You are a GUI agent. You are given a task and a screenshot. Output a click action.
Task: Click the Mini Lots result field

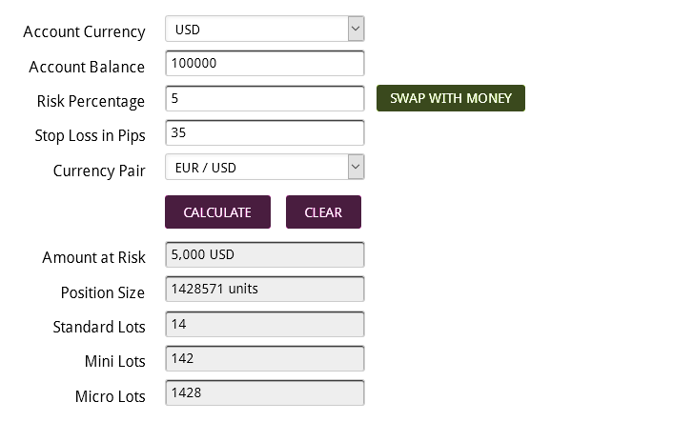(x=264, y=358)
